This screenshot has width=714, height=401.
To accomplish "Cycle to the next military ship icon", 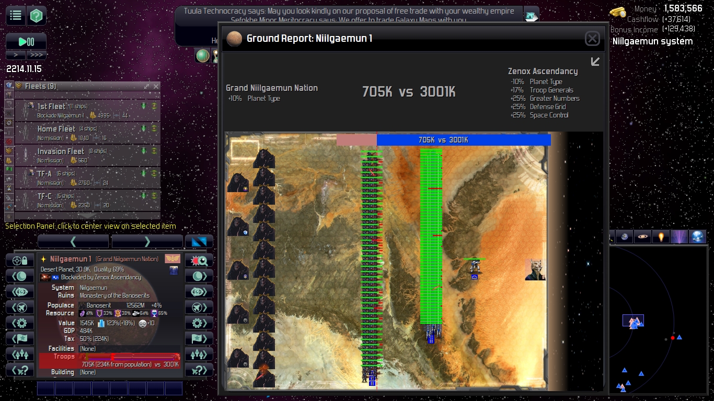I will click(x=199, y=308).
